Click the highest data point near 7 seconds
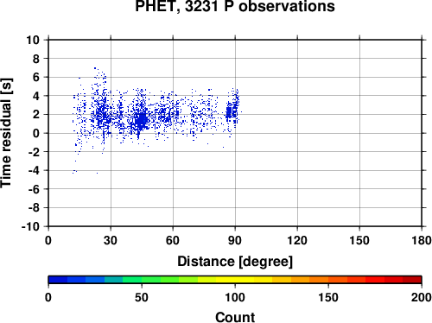The image size is (432, 323). 95,68
